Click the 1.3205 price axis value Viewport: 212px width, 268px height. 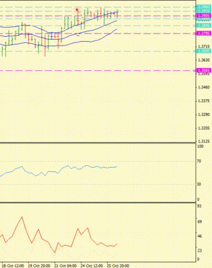point(204,128)
